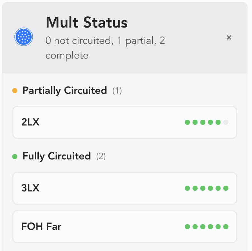
Task: Click the orange partially circuited status dot
Action: (15, 91)
